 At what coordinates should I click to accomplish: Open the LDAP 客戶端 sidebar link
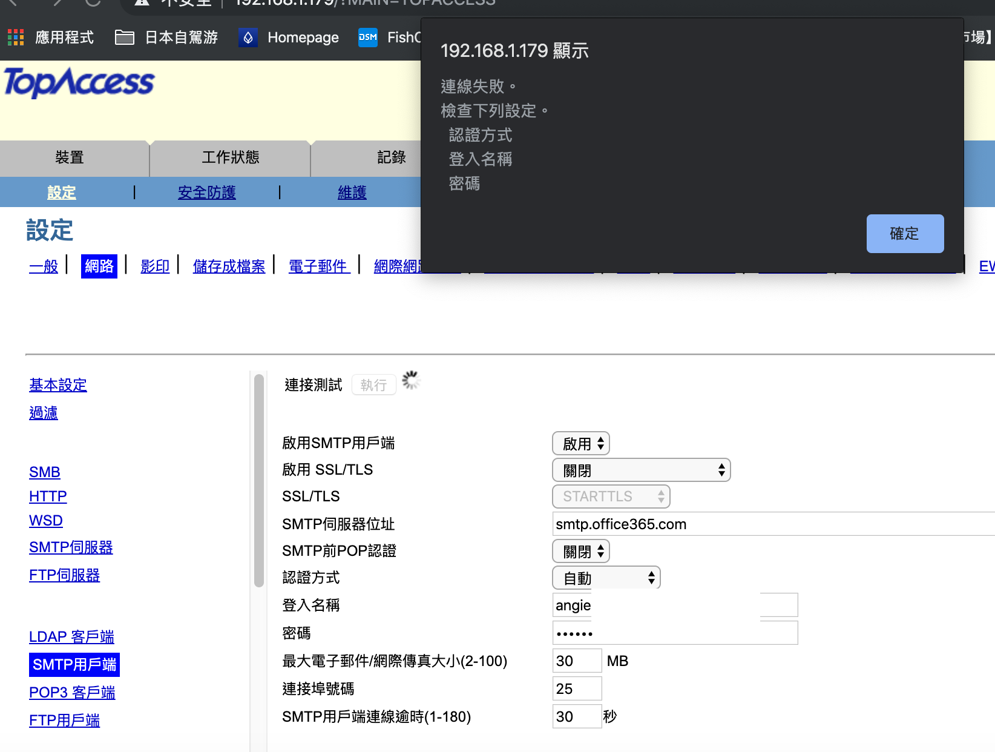71,637
